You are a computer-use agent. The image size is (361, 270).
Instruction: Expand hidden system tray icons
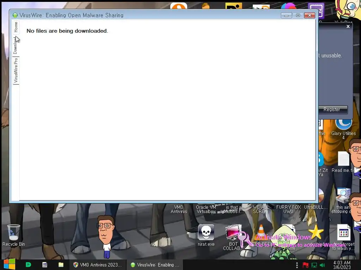coord(297,265)
